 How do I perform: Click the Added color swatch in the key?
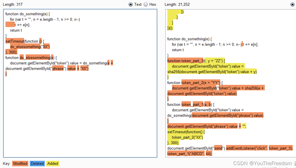coord(53,163)
